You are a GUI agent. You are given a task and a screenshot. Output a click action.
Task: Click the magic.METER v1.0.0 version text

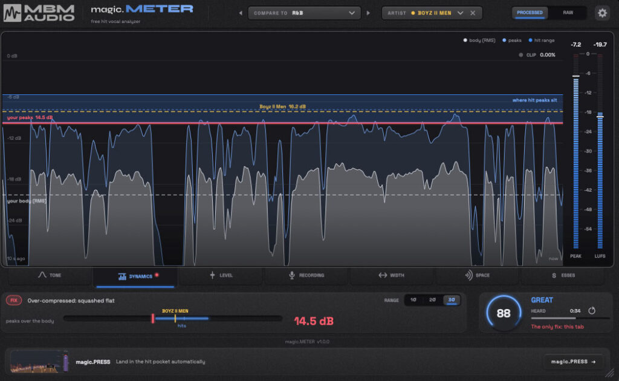tap(307, 342)
